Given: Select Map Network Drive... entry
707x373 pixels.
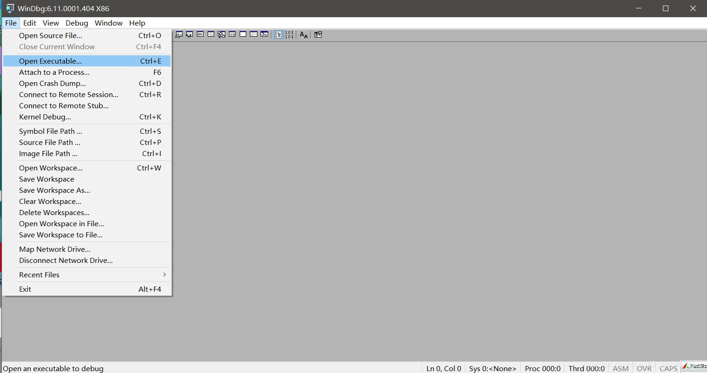Looking at the screenshot, I should click(87, 249).
